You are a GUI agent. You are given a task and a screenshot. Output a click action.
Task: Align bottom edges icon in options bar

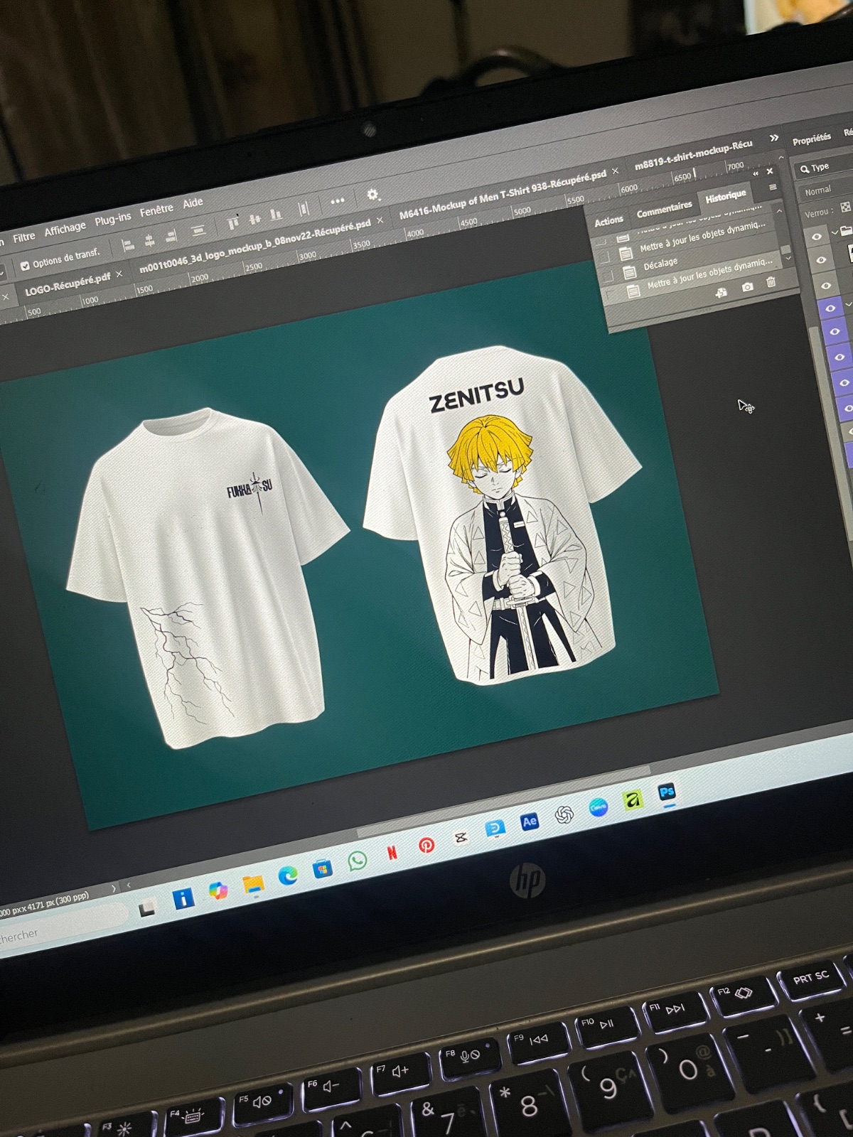click(x=276, y=213)
